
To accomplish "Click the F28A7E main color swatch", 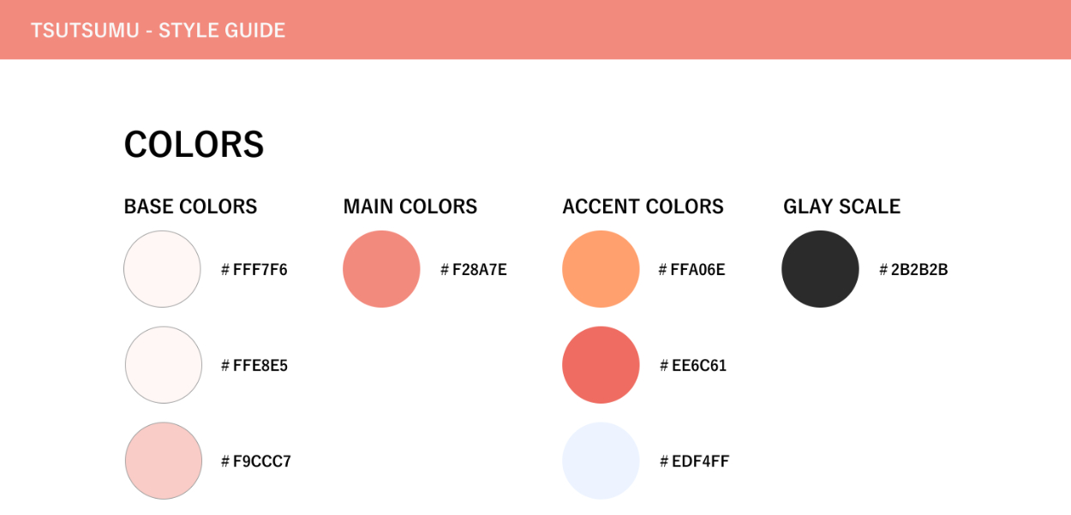I will click(381, 269).
